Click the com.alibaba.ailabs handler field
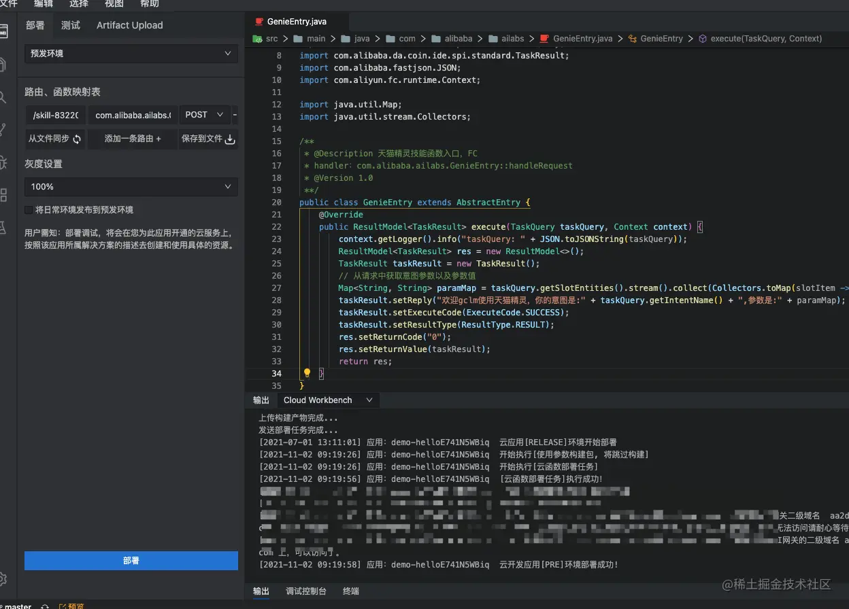This screenshot has height=609, width=849. [133, 115]
